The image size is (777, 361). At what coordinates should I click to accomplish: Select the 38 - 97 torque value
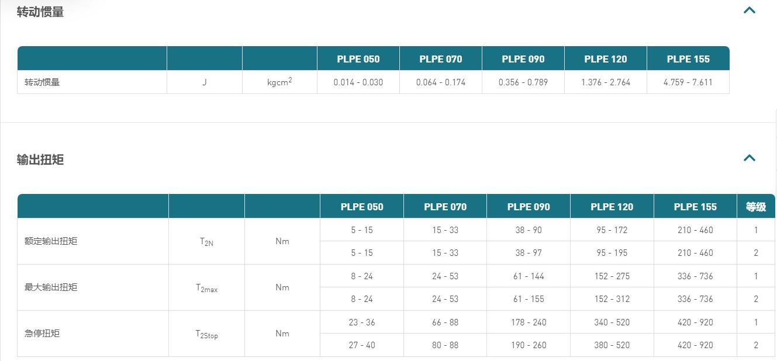(529, 253)
